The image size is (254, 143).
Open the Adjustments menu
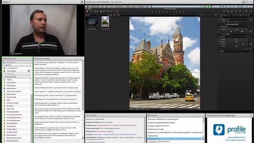[119, 6]
